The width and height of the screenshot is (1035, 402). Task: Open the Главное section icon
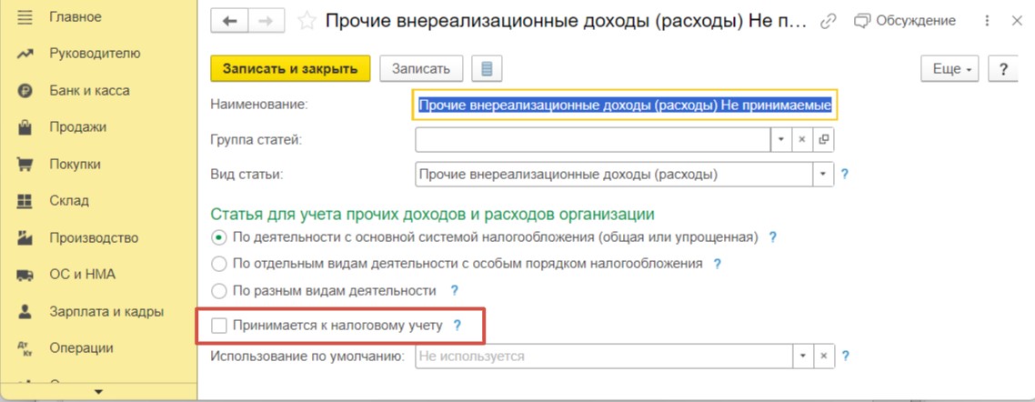click(25, 16)
